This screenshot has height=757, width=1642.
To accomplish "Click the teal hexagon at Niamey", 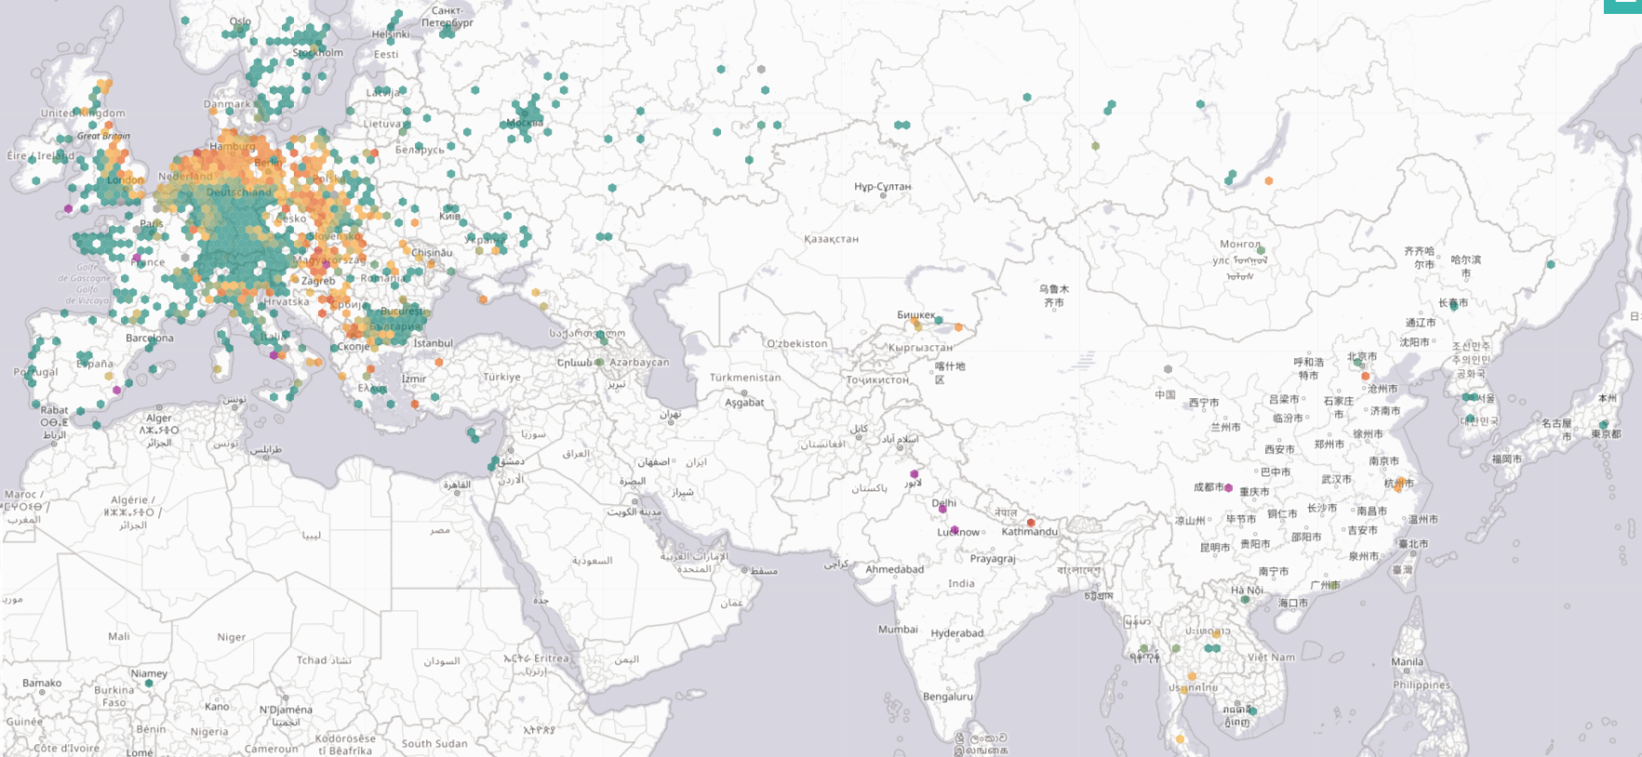I will pyautogui.click(x=149, y=684).
